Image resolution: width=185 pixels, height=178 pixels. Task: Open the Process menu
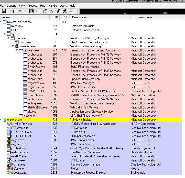[32, 6]
